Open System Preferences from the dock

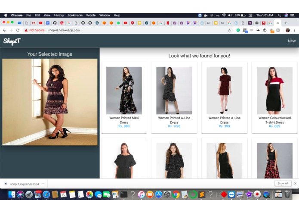[x=167, y=194]
